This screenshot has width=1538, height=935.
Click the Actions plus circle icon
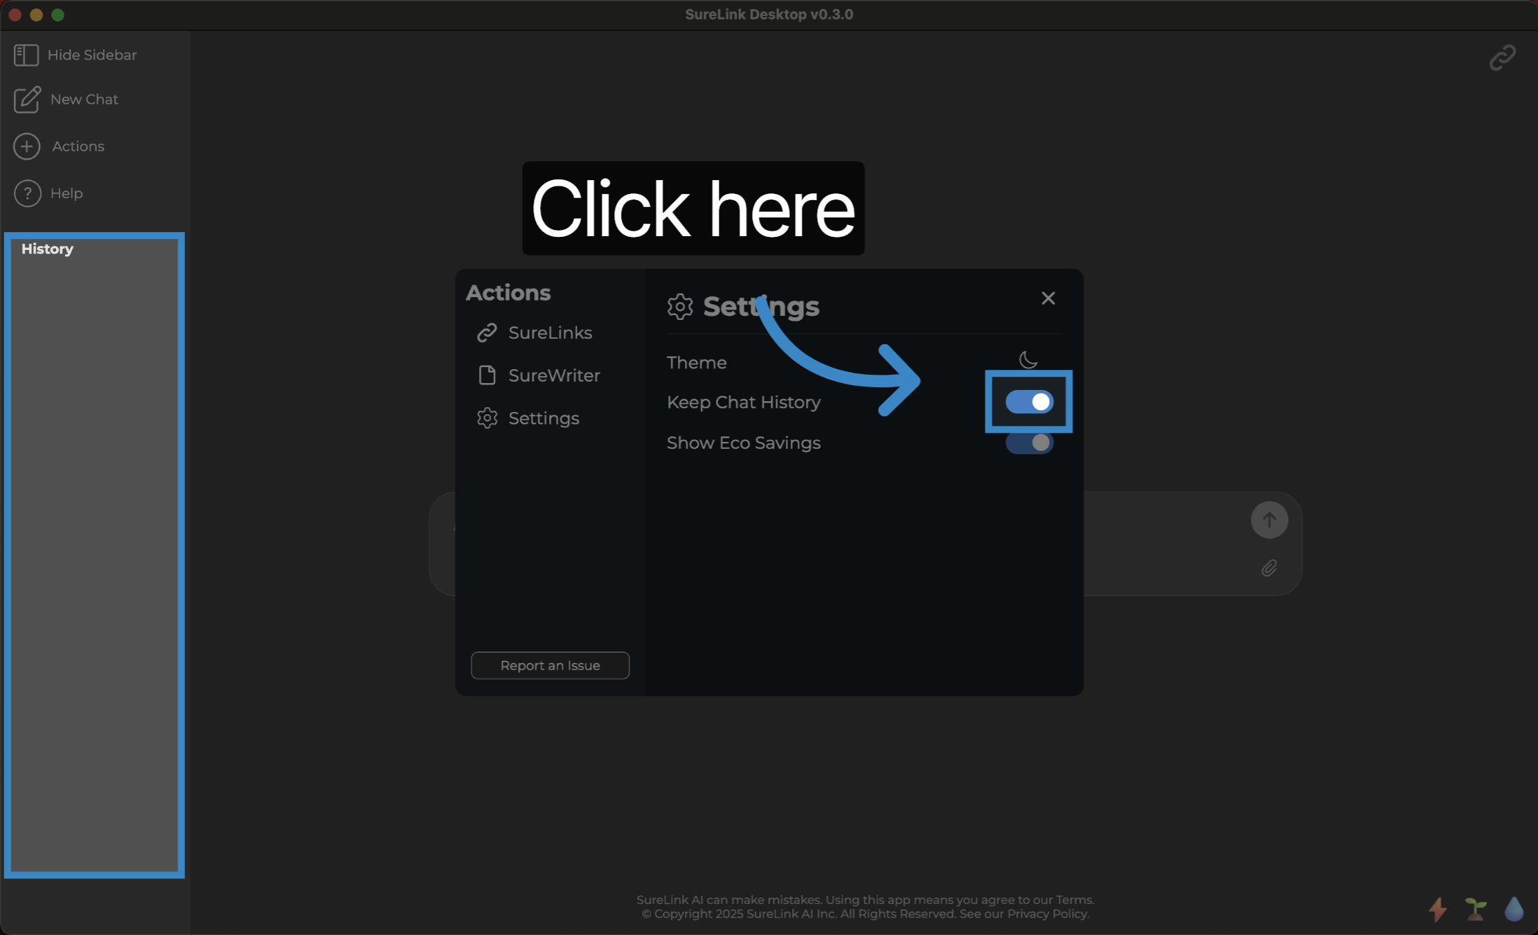point(27,146)
